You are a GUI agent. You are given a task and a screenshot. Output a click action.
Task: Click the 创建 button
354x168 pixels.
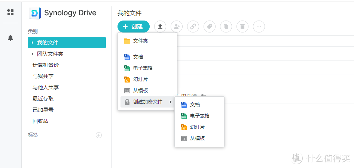click(x=133, y=27)
